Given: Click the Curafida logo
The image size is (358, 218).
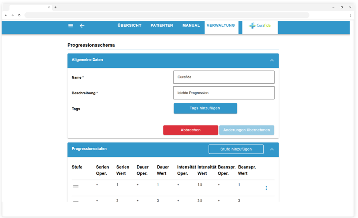Looking at the screenshot, I should [x=260, y=26].
